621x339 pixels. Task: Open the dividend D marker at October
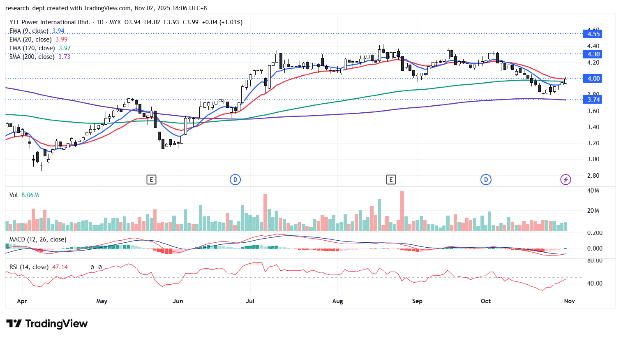point(486,179)
